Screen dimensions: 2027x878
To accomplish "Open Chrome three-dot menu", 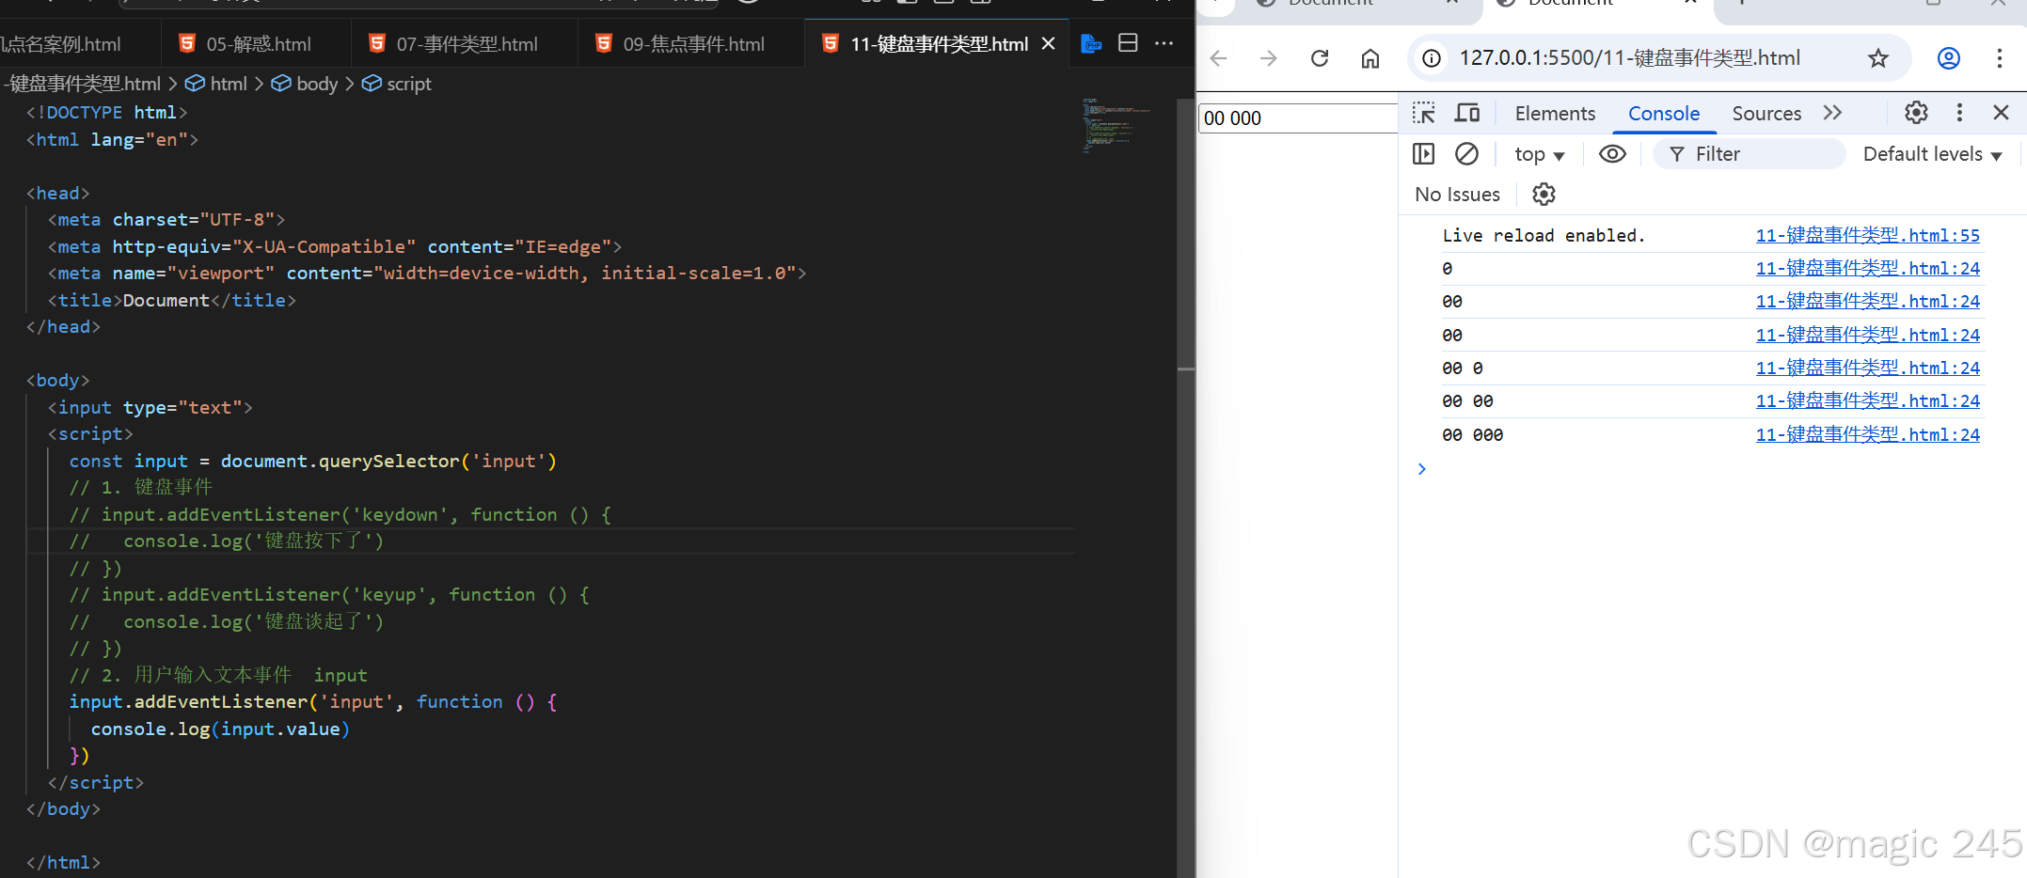I will coord(2000,58).
